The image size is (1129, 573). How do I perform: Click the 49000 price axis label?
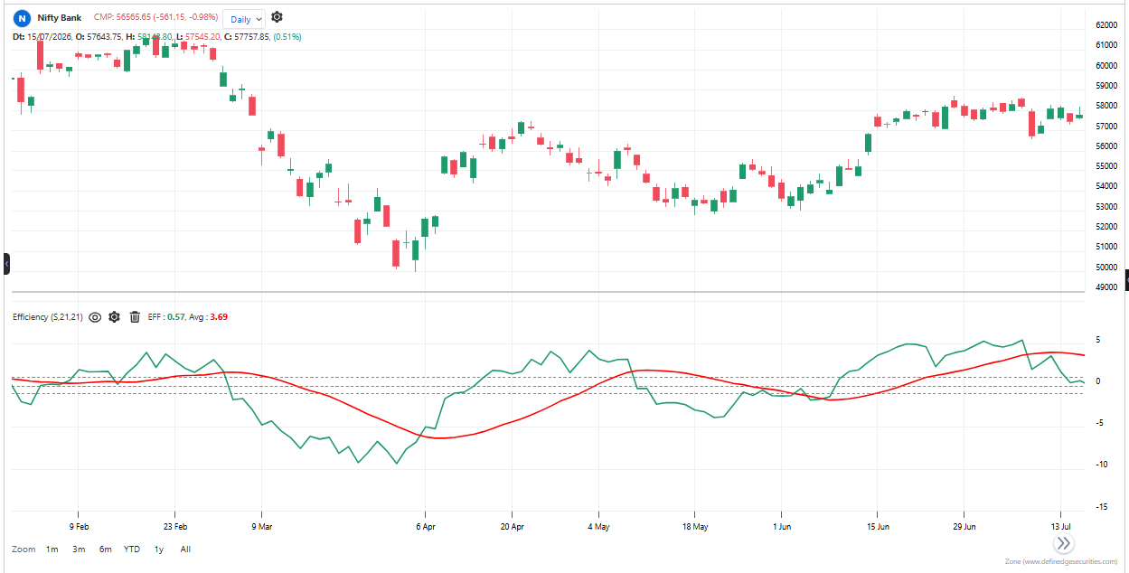tap(1107, 287)
